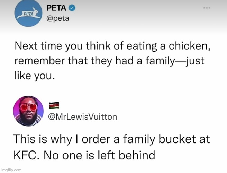Open the PETA profile avatar
Screen dimensions: 227x173
pyautogui.click(x=28, y=13)
